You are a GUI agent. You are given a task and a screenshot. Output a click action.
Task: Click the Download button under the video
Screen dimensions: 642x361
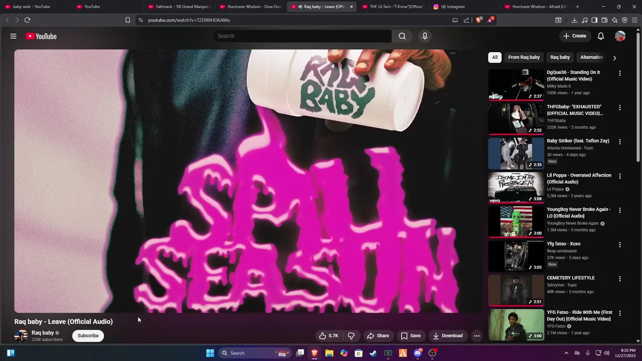448,336
